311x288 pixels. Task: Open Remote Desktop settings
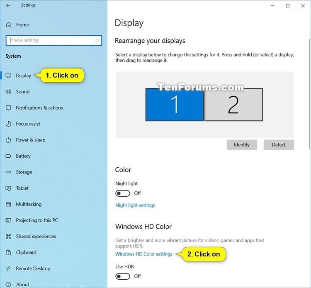33,268
